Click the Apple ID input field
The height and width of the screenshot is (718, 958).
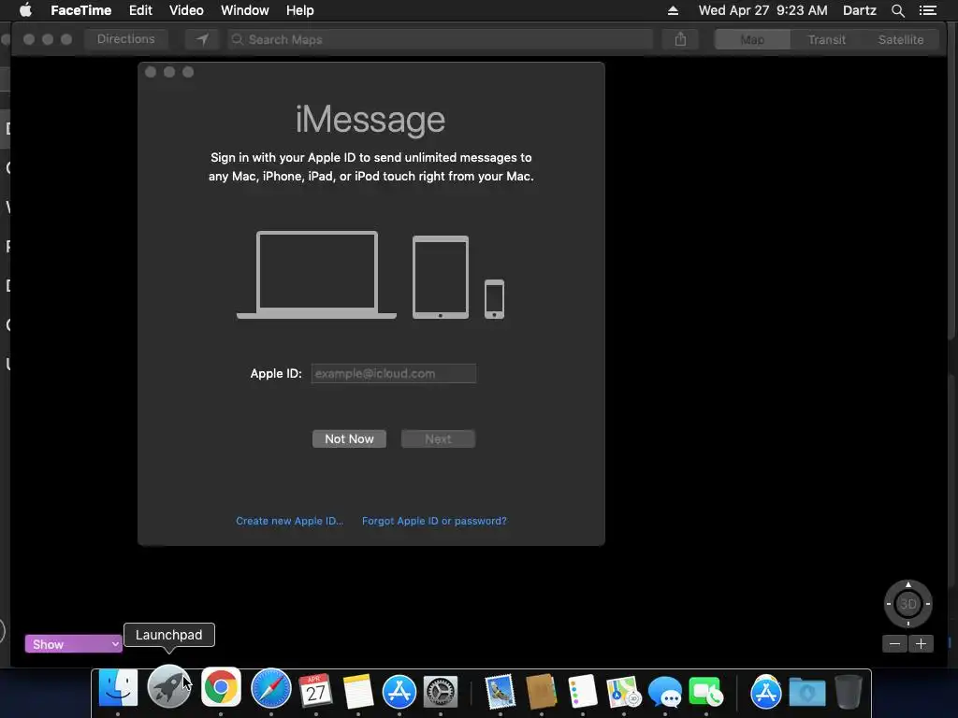tap(394, 374)
